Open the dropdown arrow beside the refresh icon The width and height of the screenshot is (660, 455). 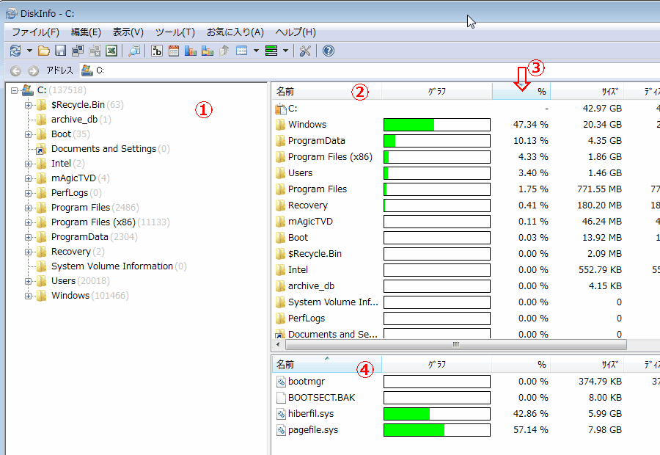tap(29, 51)
